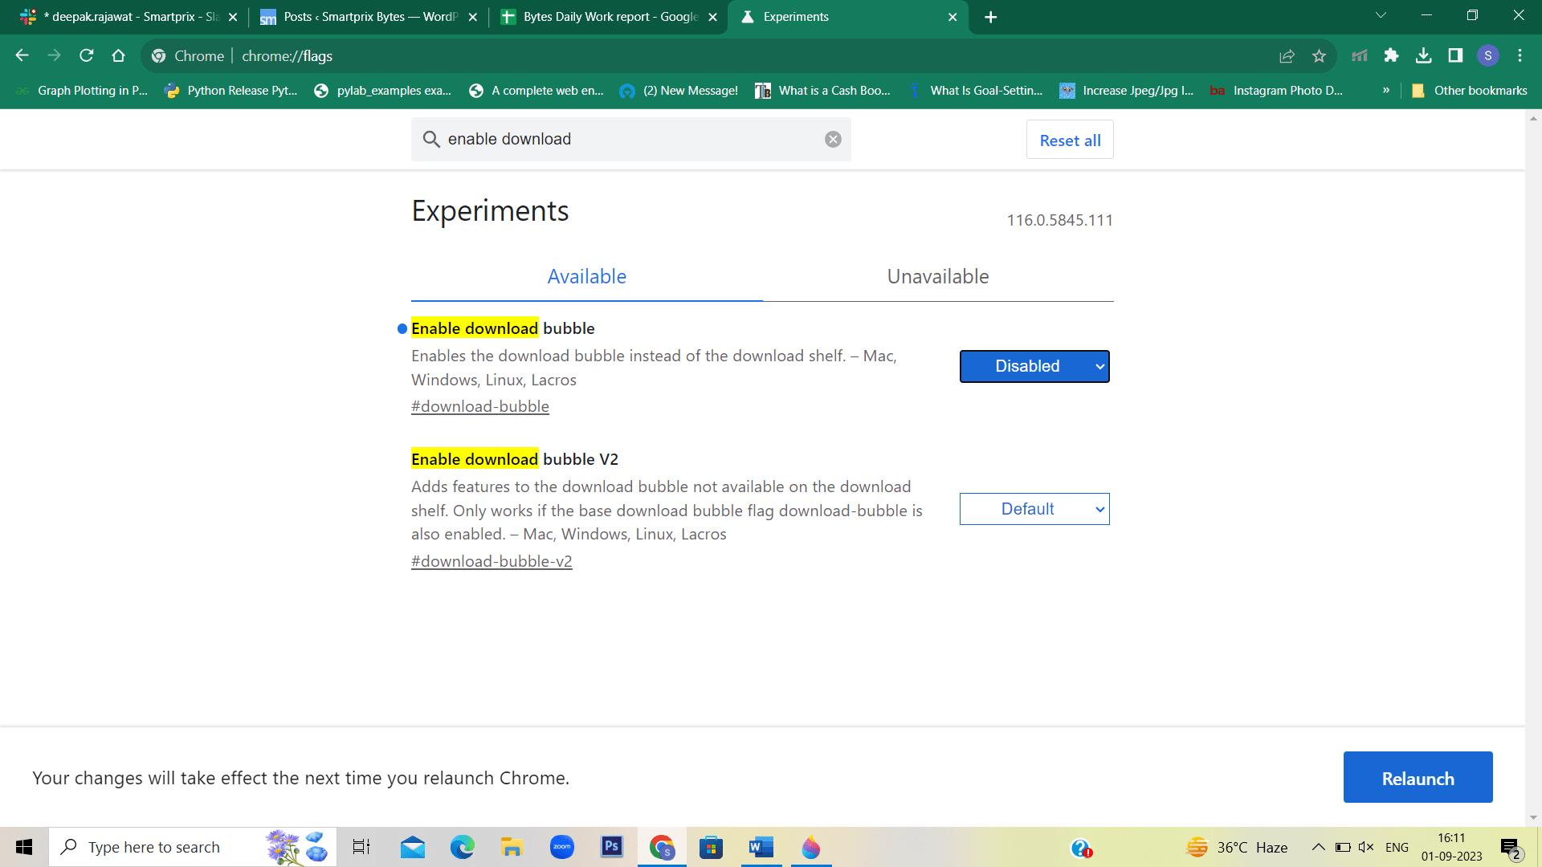Open Microsoft Word from the taskbar
The height and width of the screenshot is (867, 1542).
761,847
